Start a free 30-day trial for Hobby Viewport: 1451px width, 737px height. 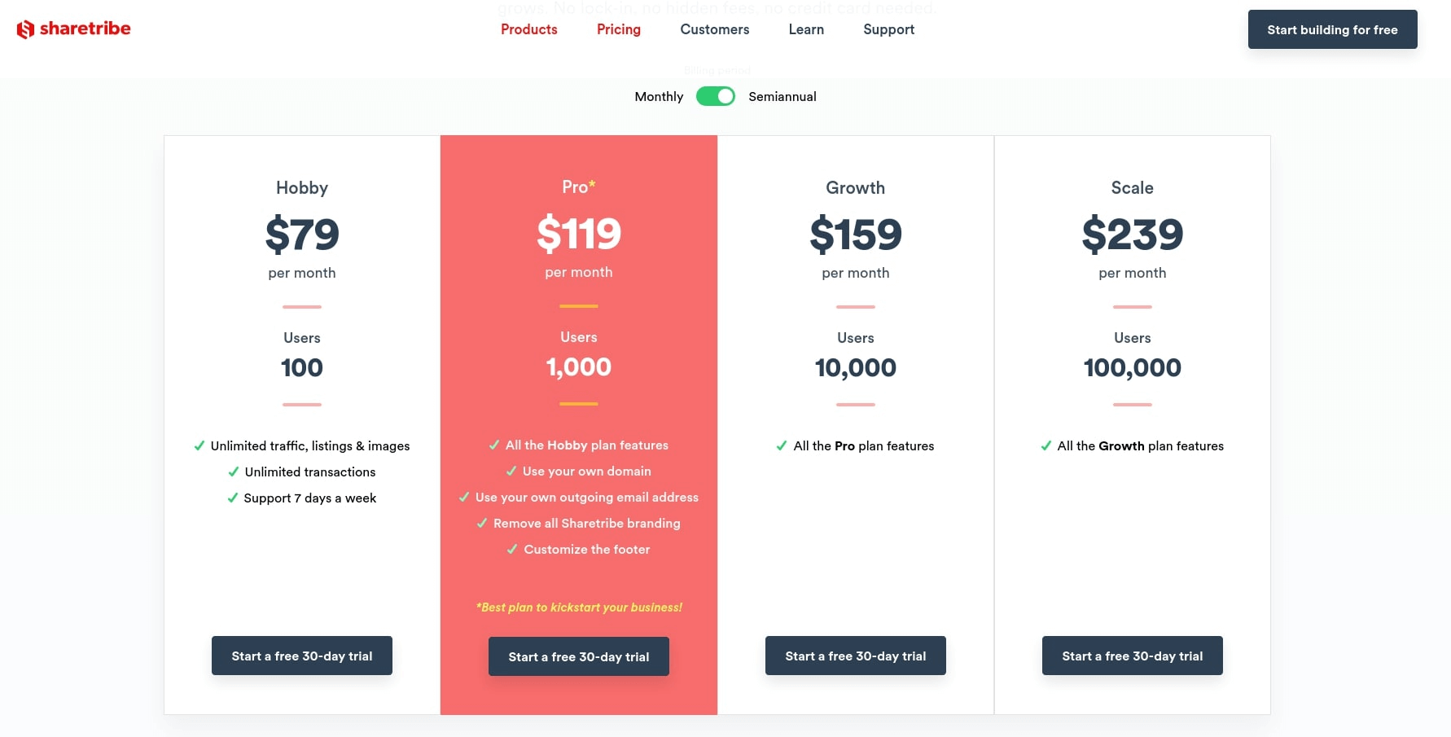pos(301,656)
